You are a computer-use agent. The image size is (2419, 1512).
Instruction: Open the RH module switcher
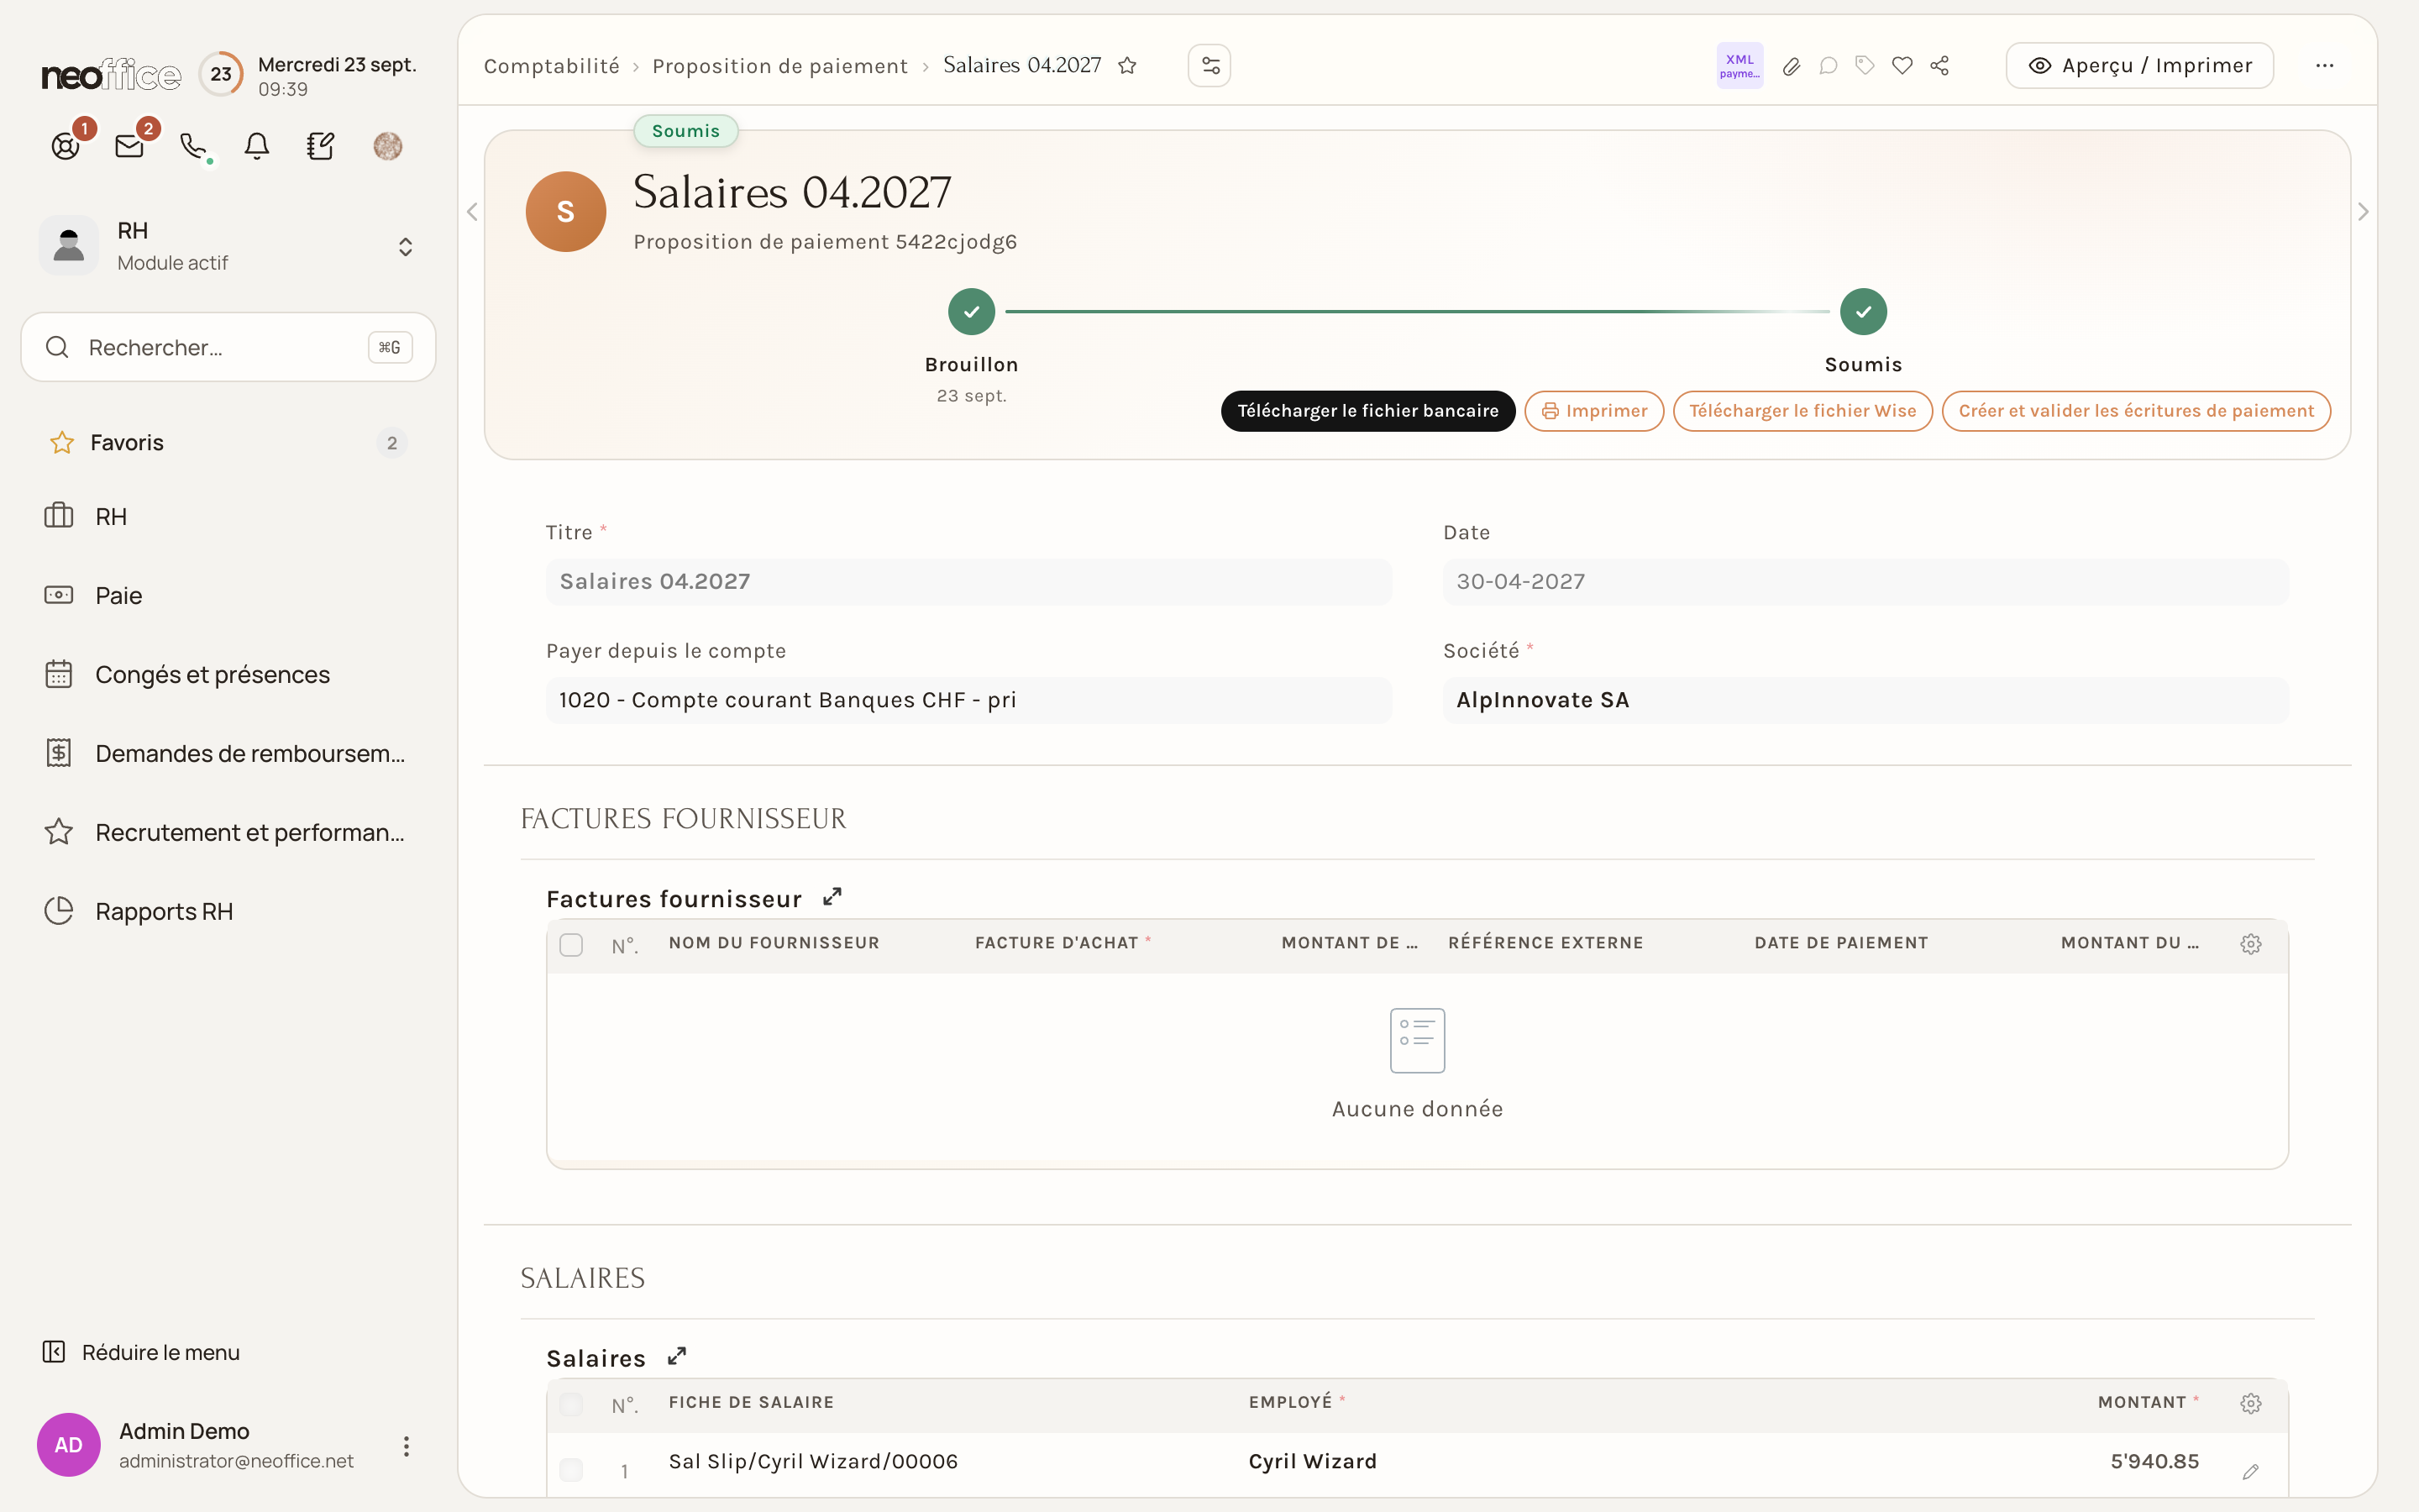228,246
